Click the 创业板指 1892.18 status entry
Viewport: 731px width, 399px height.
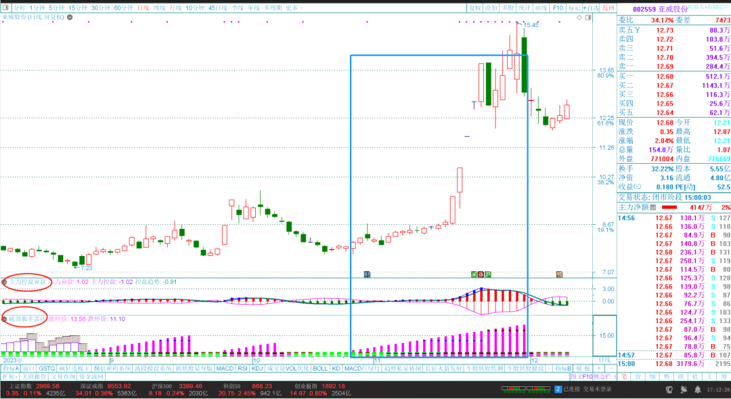coord(319,386)
